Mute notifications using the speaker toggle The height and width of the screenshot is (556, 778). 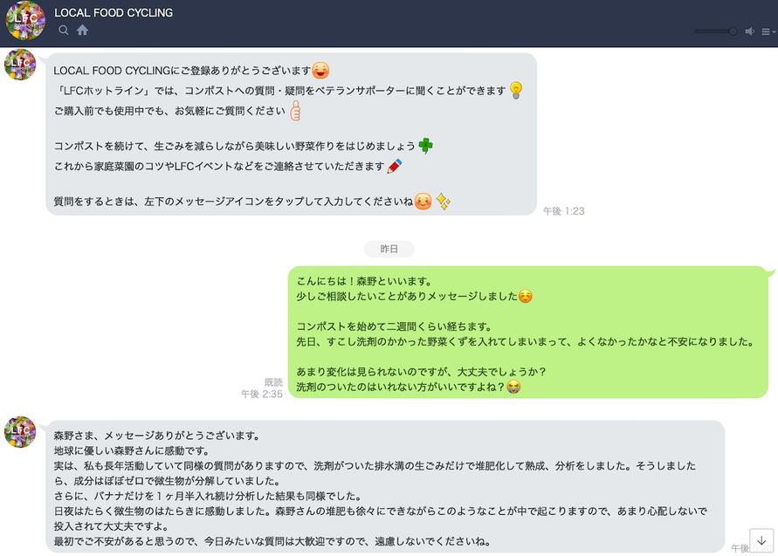(x=749, y=31)
